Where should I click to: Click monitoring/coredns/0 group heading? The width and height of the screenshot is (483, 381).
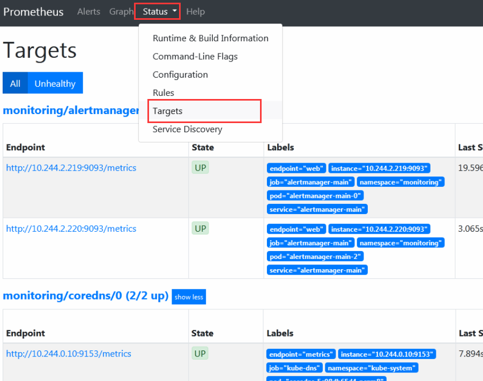pyautogui.click(x=86, y=295)
